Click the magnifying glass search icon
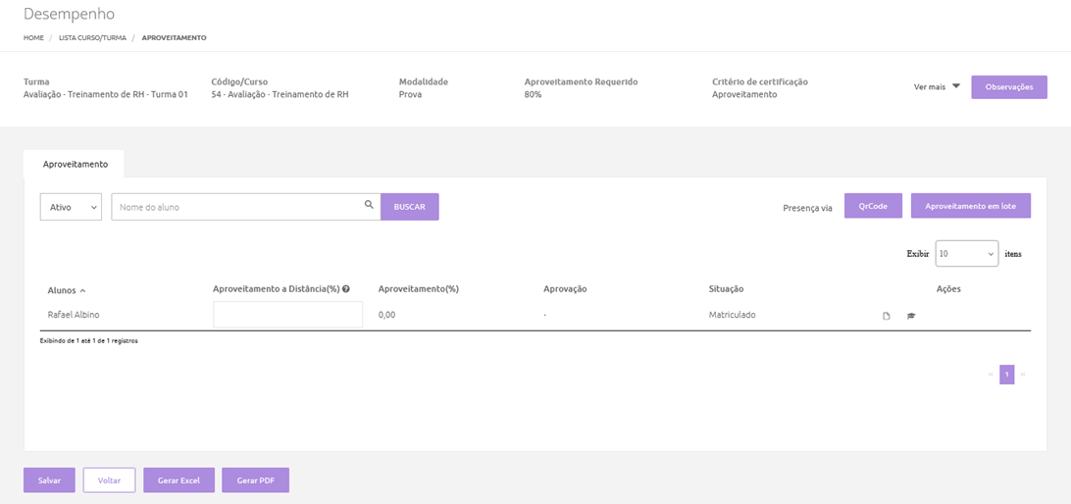The height and width of the screenshot is (504, 1071). pos(369,205)
